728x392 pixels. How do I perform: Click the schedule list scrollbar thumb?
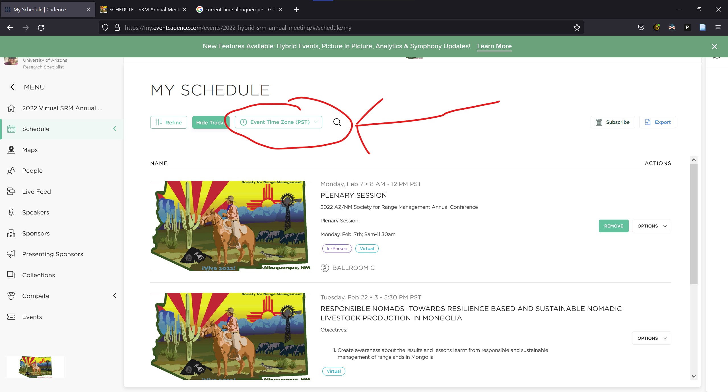tap(694, 224)
